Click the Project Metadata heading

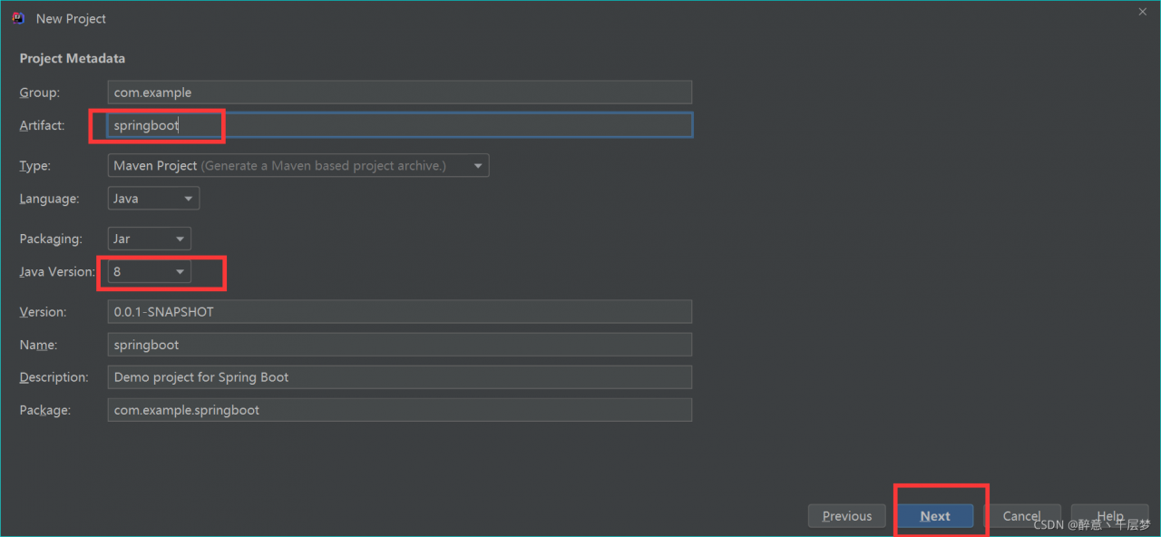click(73, 58)
